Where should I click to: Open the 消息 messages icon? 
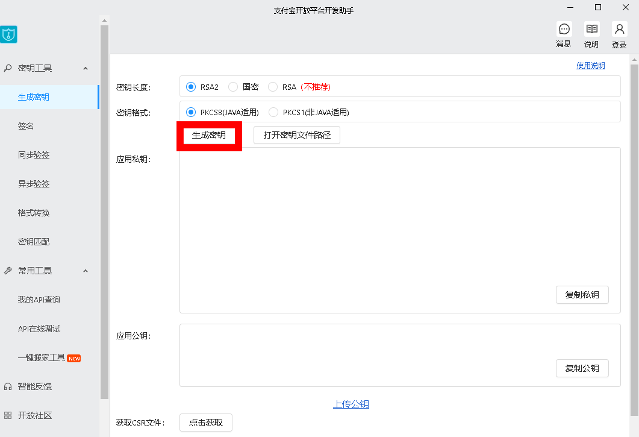[x=564, y=29]
